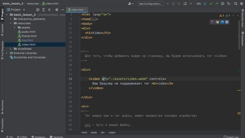Viewport: 245px width, 138px height.
Task: Click the Git update project arrow icon
Action: click(205, 3)
